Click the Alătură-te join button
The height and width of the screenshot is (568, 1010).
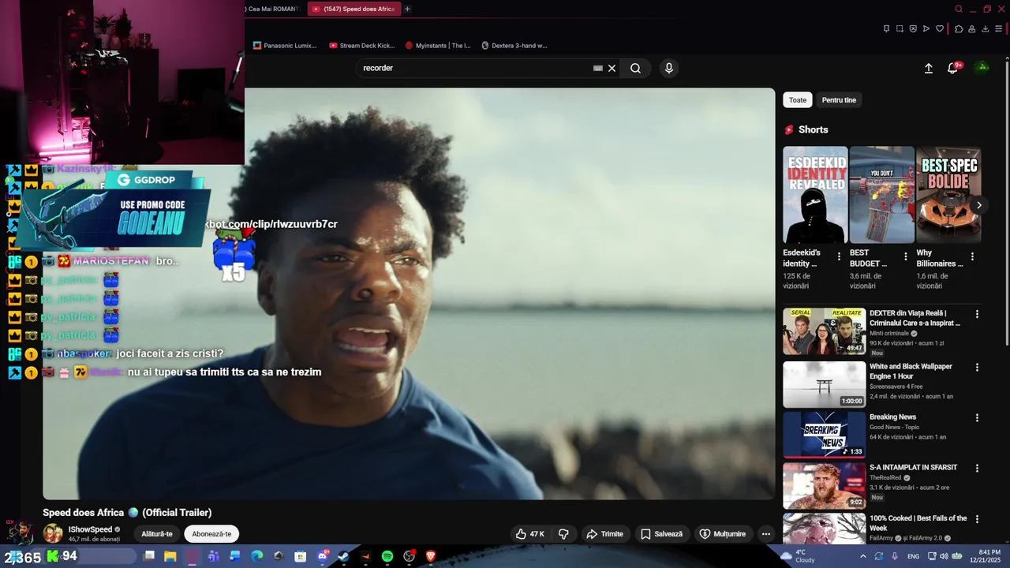point(157,534)
